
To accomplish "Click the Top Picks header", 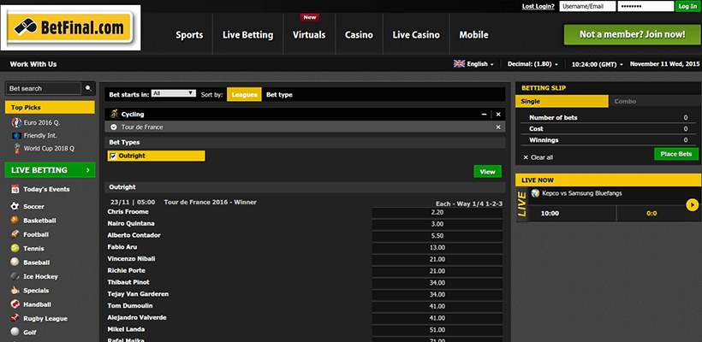I will [51, 107].
